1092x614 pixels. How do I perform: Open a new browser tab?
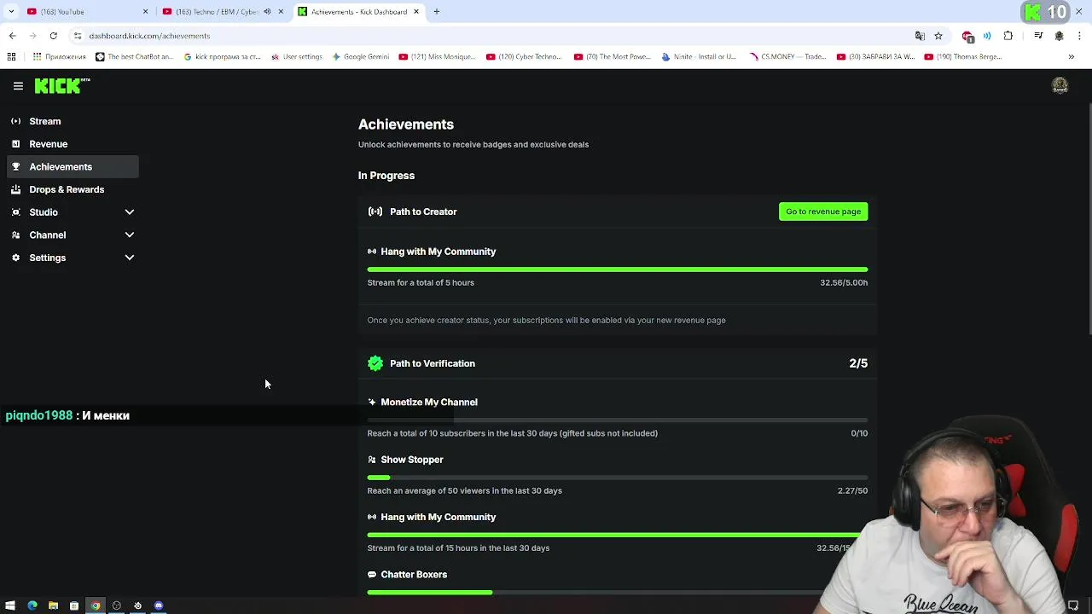pyautogui.click(x=436, y=12)
